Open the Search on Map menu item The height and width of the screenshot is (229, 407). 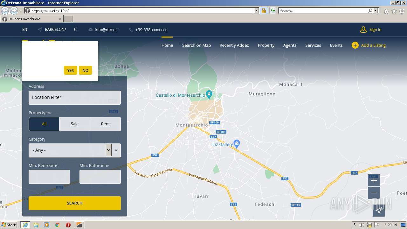[x=197, y=45]
